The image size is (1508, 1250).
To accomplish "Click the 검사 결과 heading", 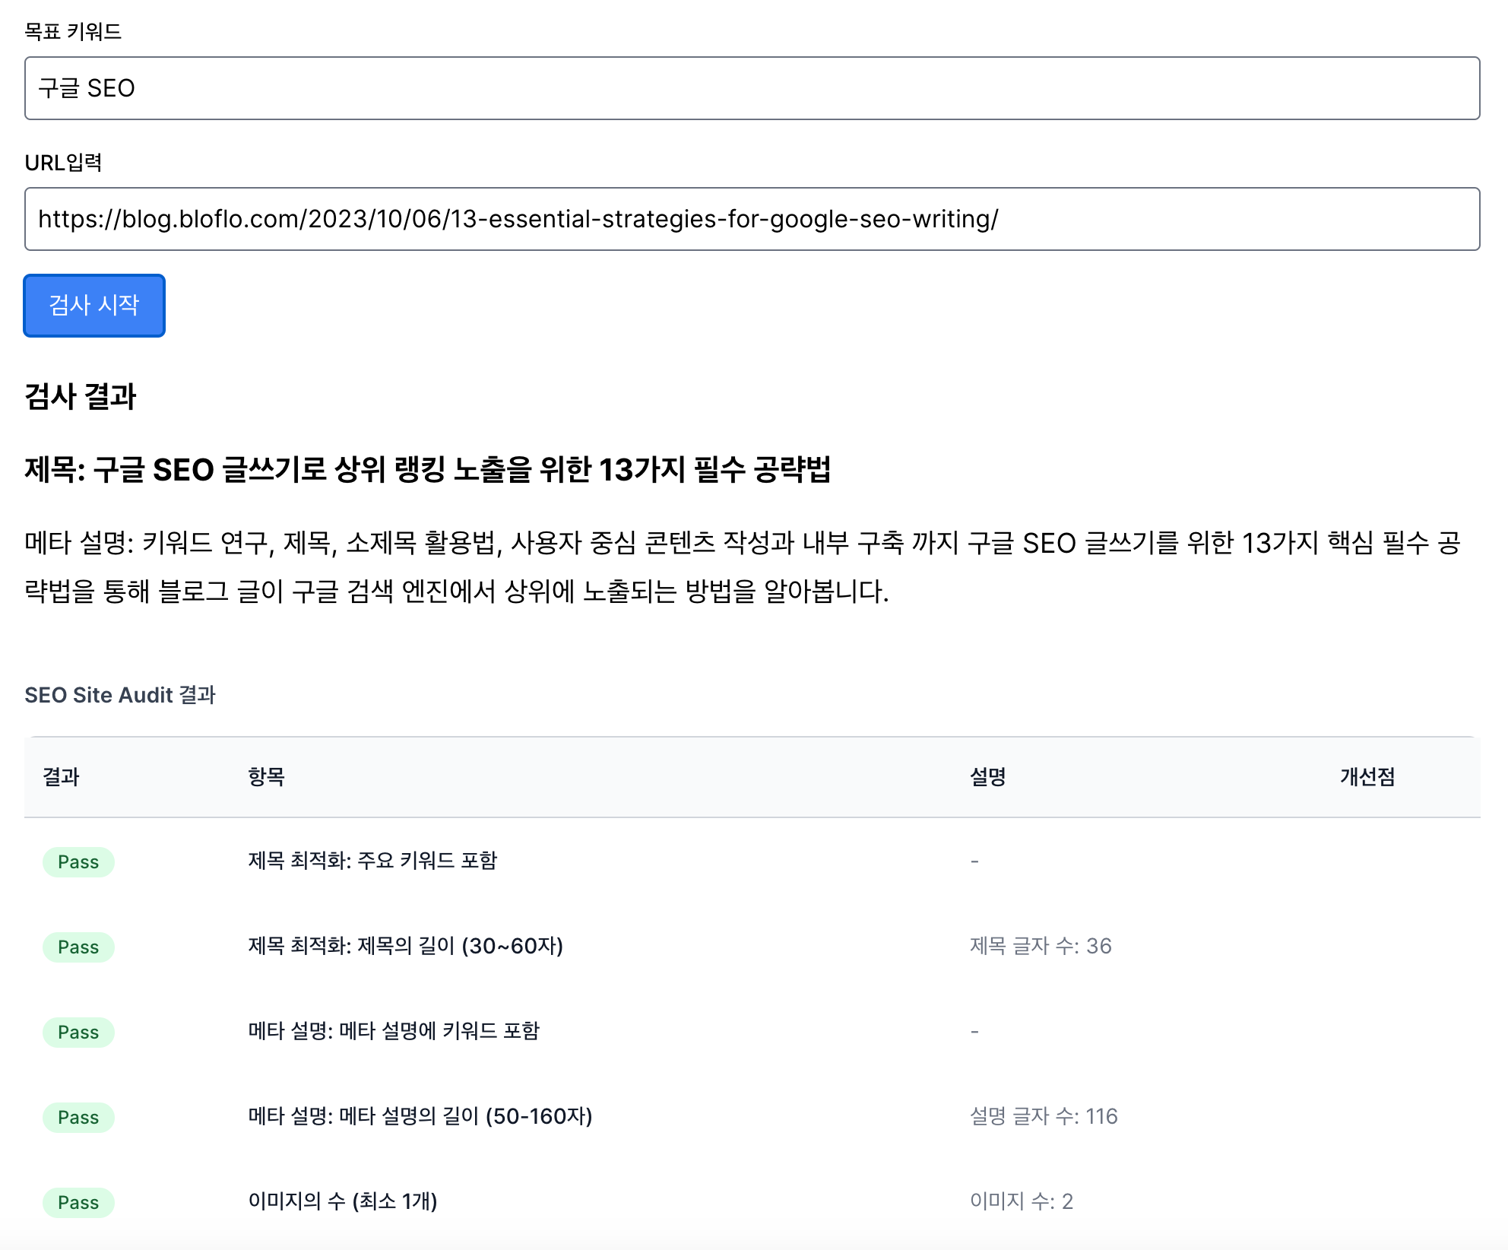I will 80,397.
